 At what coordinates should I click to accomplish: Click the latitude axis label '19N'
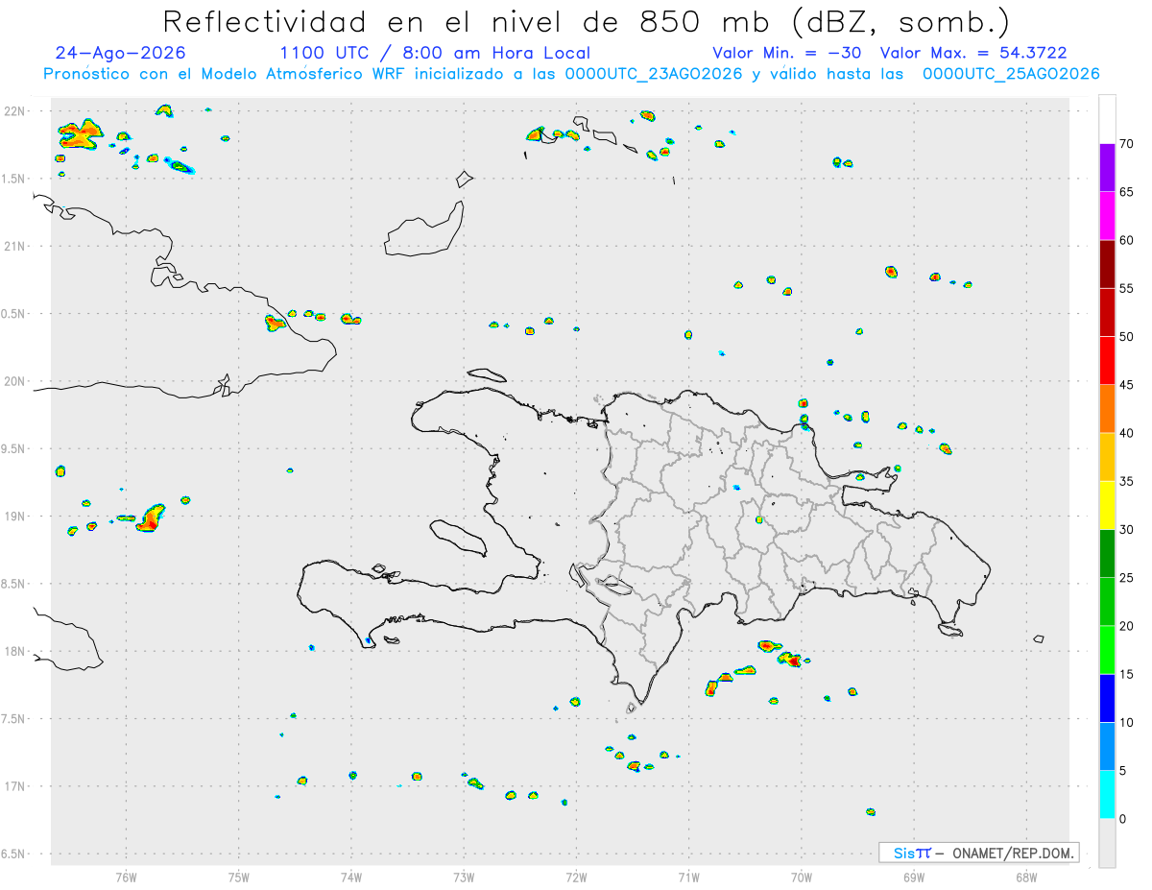pos(14,516)
